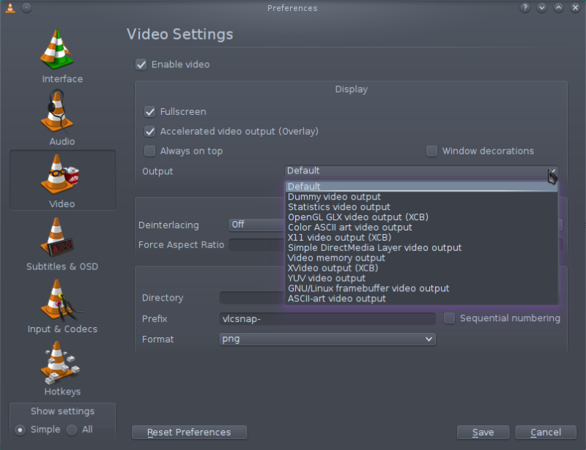Click the Save button
586x450 pixels.
coord(483,432)
